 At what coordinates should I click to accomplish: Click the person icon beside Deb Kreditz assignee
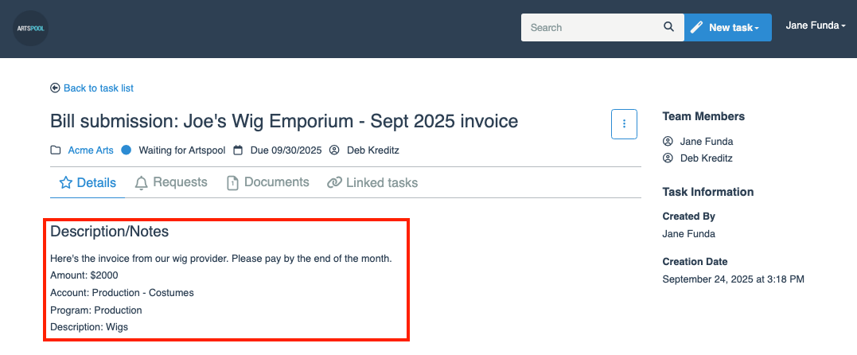(x=334, y=150)
